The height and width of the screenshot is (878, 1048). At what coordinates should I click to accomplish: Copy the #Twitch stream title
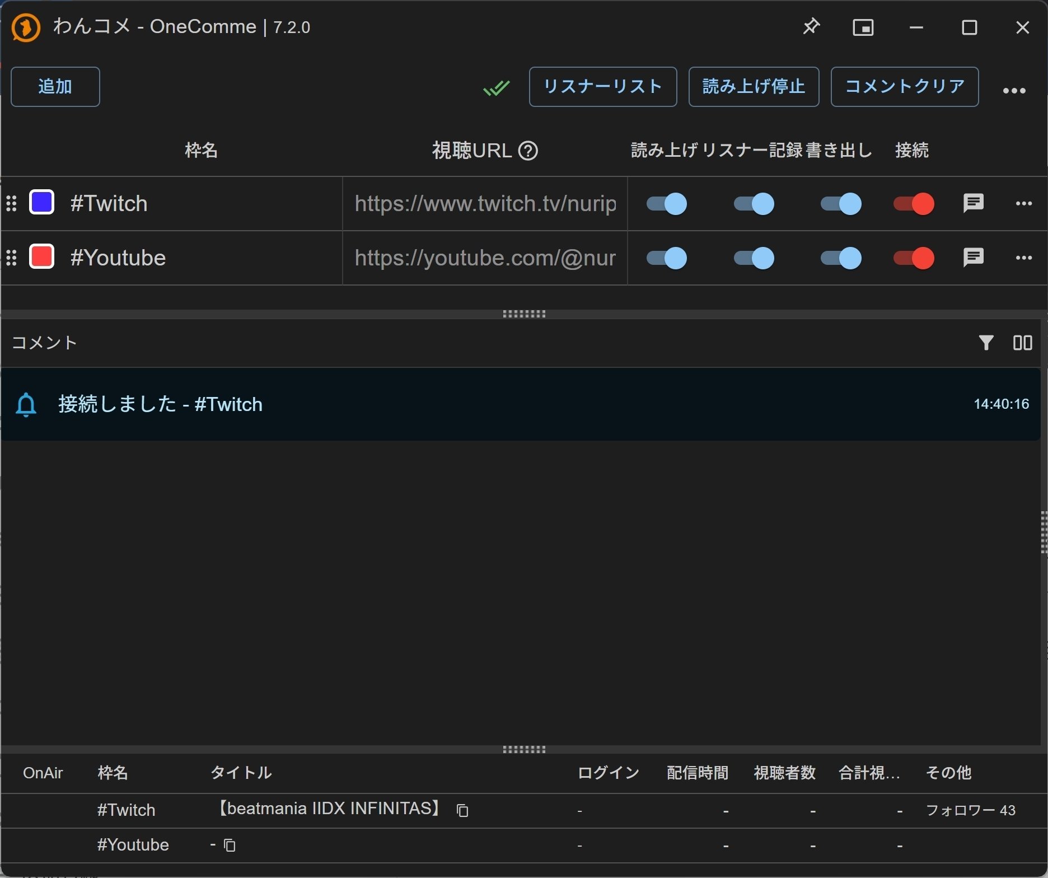click(x=462, y=810)
